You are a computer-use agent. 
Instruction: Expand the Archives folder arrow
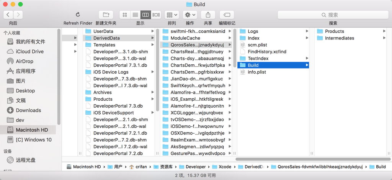152,92
